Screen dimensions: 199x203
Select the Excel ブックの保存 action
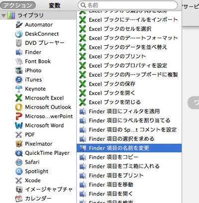pos(129,84)
